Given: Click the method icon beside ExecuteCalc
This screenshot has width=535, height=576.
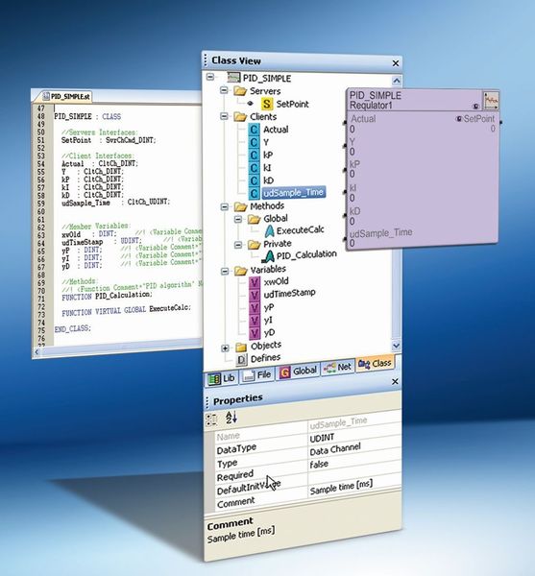Looking at the screenshot, I should coord(269,230).
